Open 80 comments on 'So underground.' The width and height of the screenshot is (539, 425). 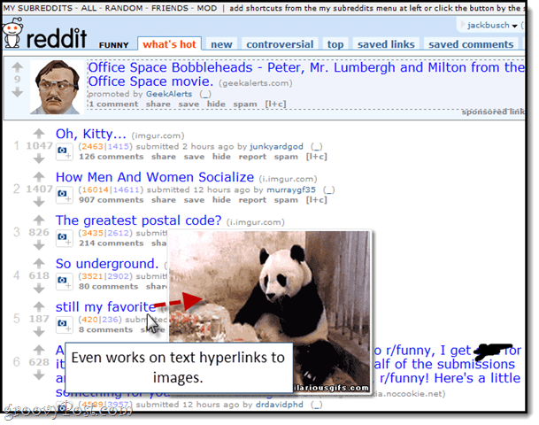click(108, 287)
